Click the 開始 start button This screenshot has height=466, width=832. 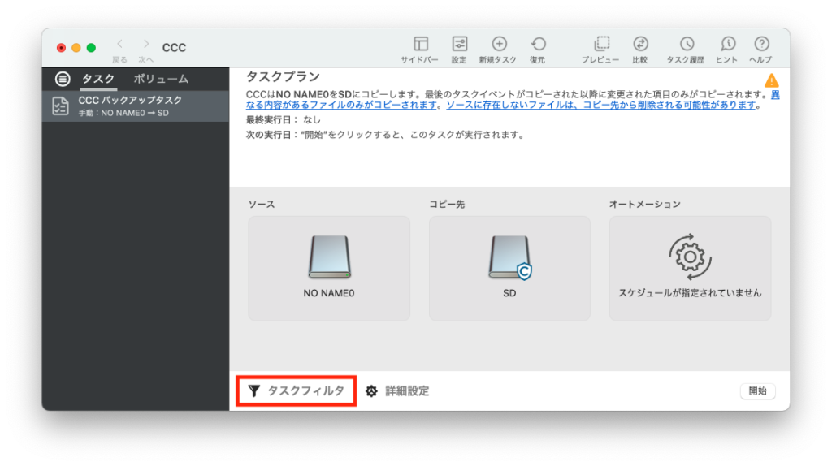758,391
